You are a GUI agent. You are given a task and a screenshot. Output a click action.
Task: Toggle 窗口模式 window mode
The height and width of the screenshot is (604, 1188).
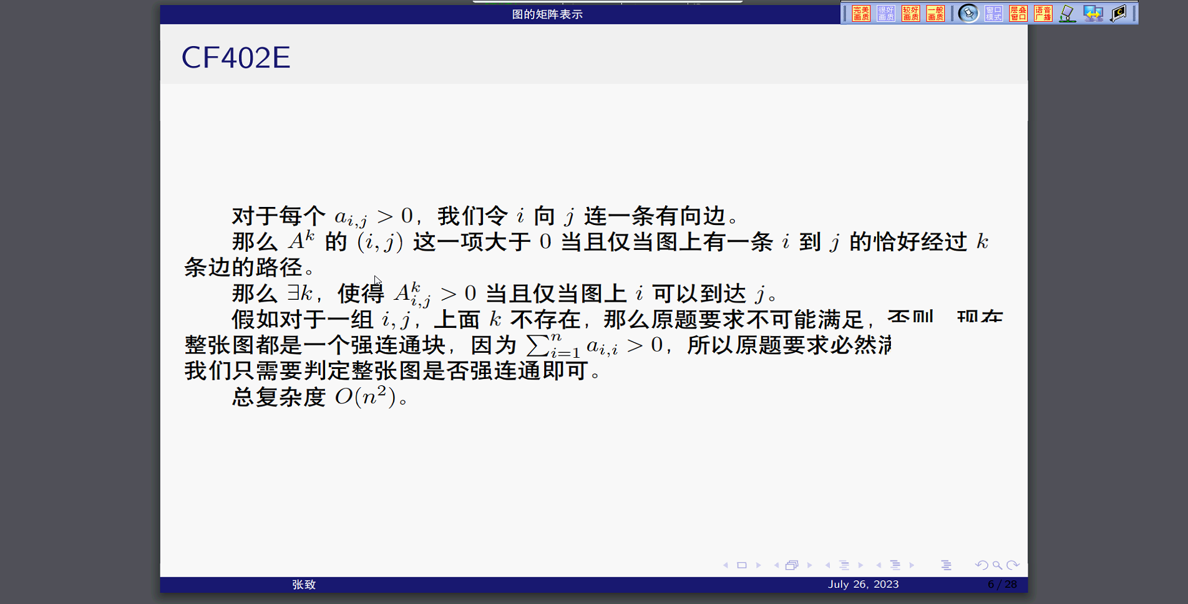(994, 13)
